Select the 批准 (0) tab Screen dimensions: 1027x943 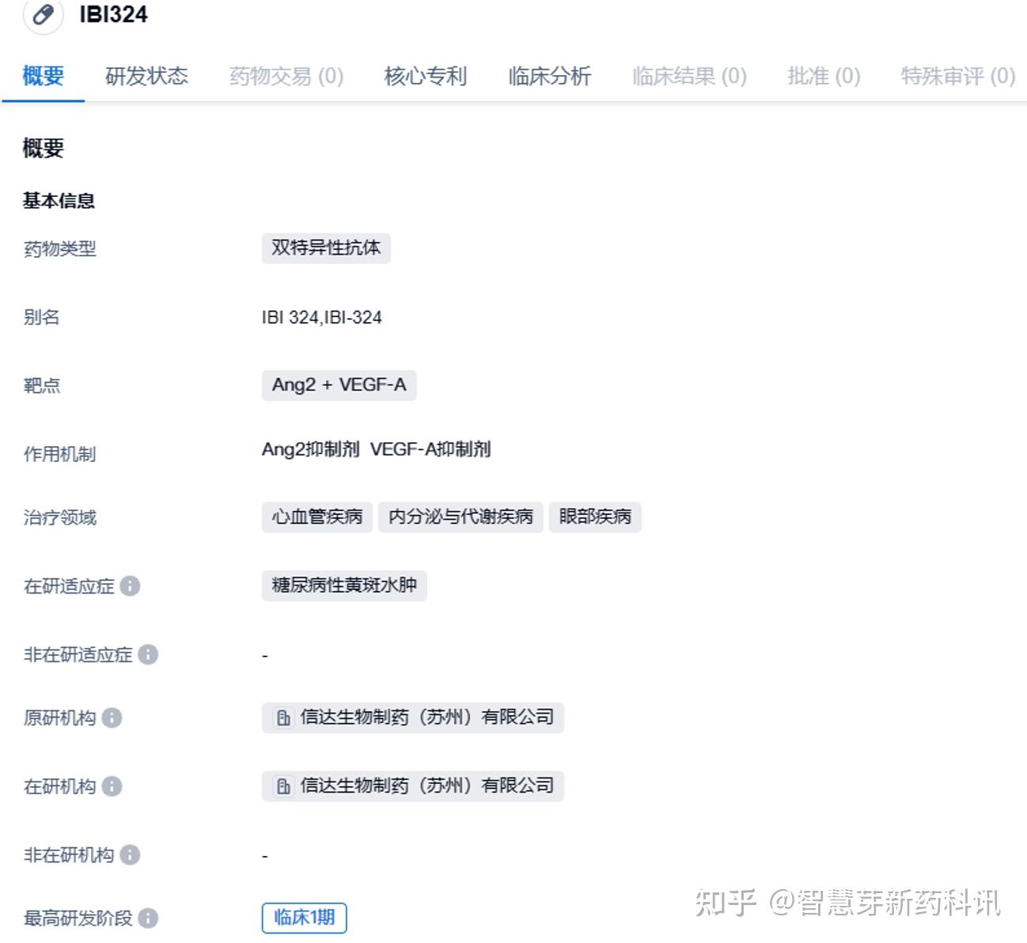[x=823, y=76]
